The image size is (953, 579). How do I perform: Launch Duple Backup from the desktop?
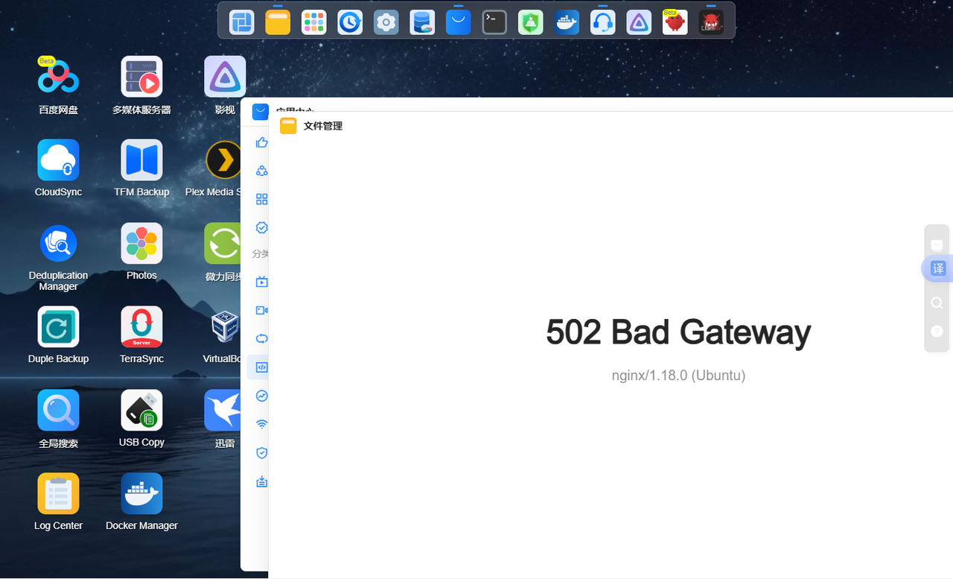pos(58,326)
